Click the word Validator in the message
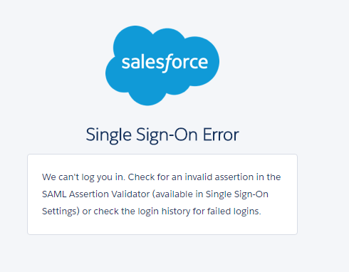 coord(130,194)
